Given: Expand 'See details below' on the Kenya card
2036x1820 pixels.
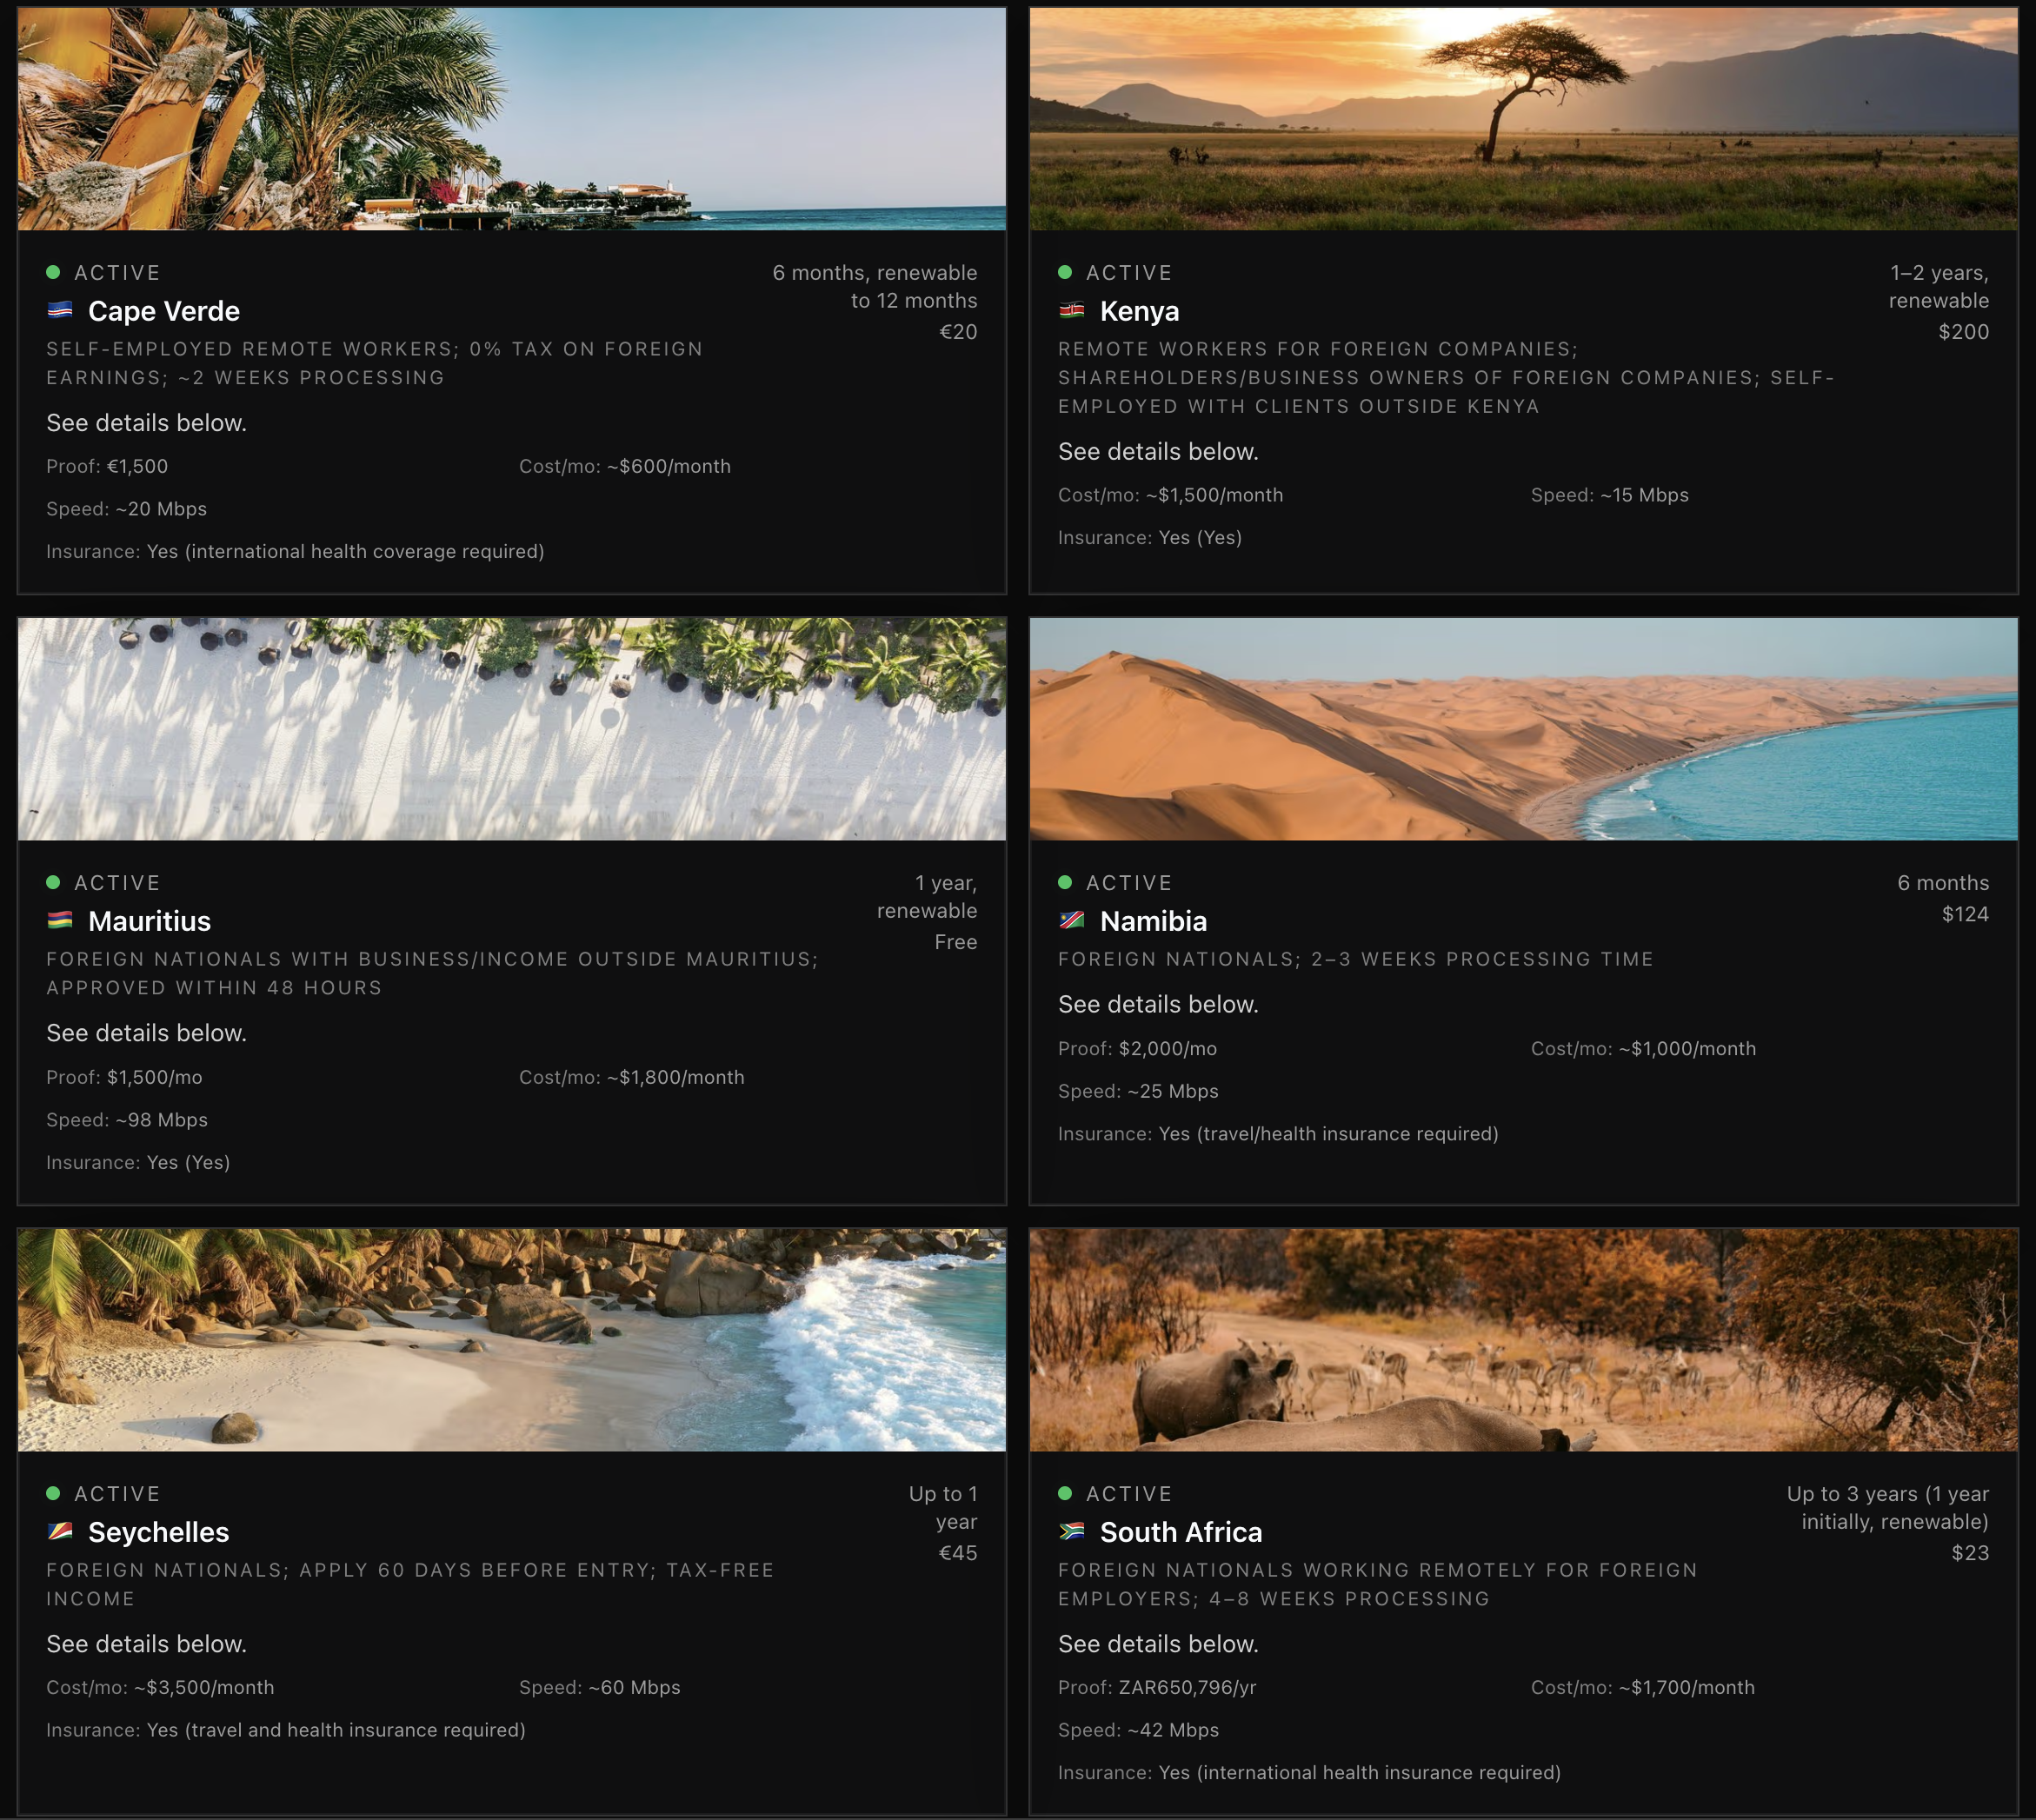Looking at the screenshot, I should [x=1158, y=451].
